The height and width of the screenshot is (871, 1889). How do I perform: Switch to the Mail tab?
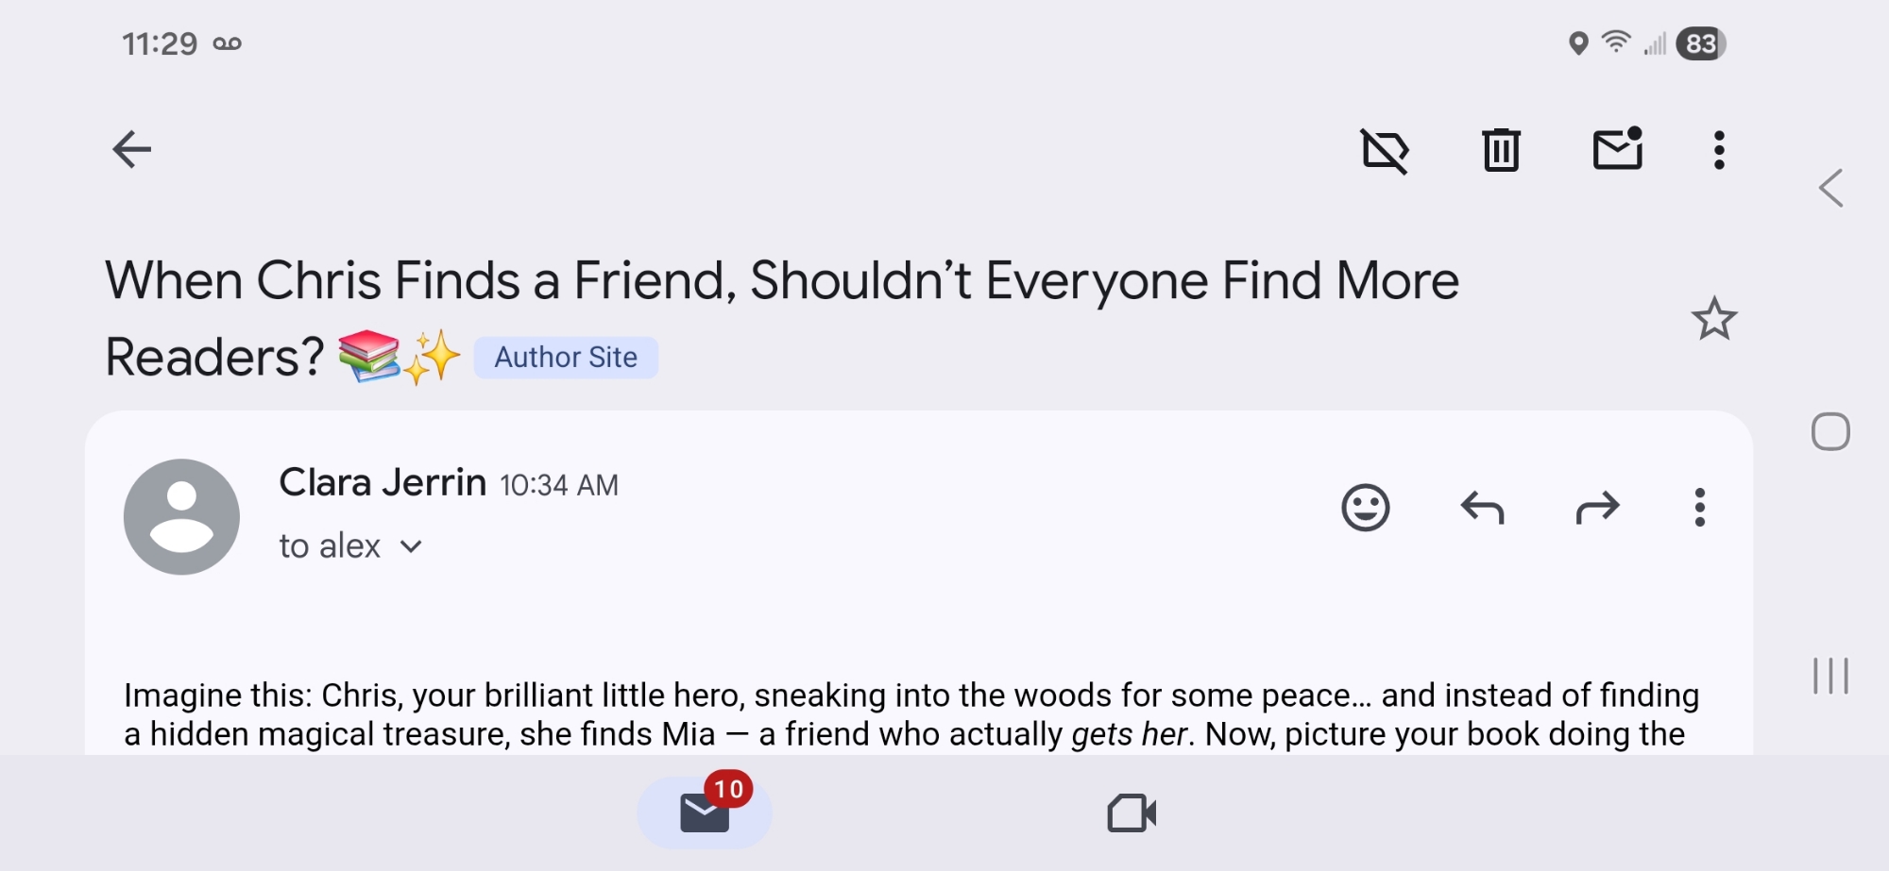(x=705, y=812)
